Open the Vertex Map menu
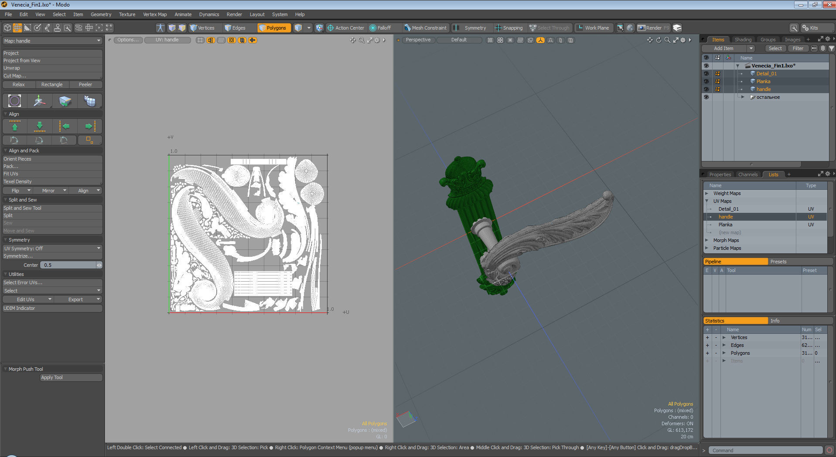Viewport: 836px width, 457px height. pos(155,14)
